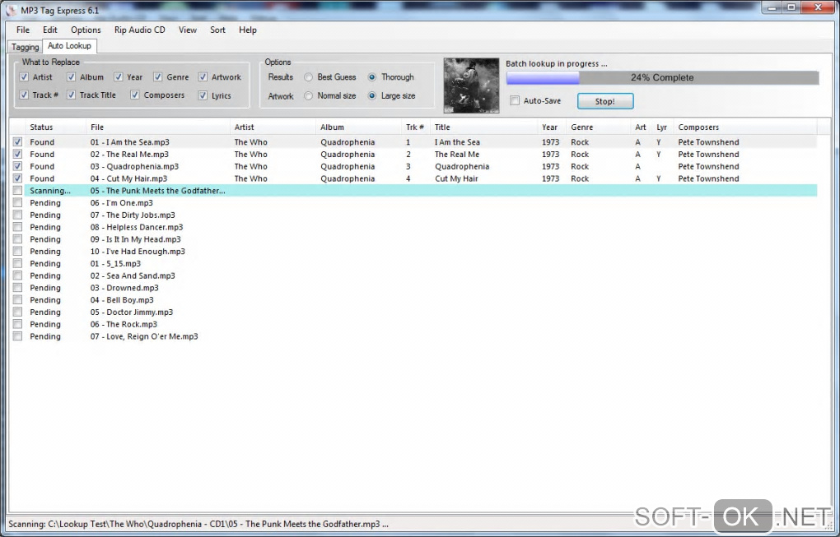This screenshot has height=537, width=840.
Task: Toggle the Year replace checkbox
Action: pos(119,77)
